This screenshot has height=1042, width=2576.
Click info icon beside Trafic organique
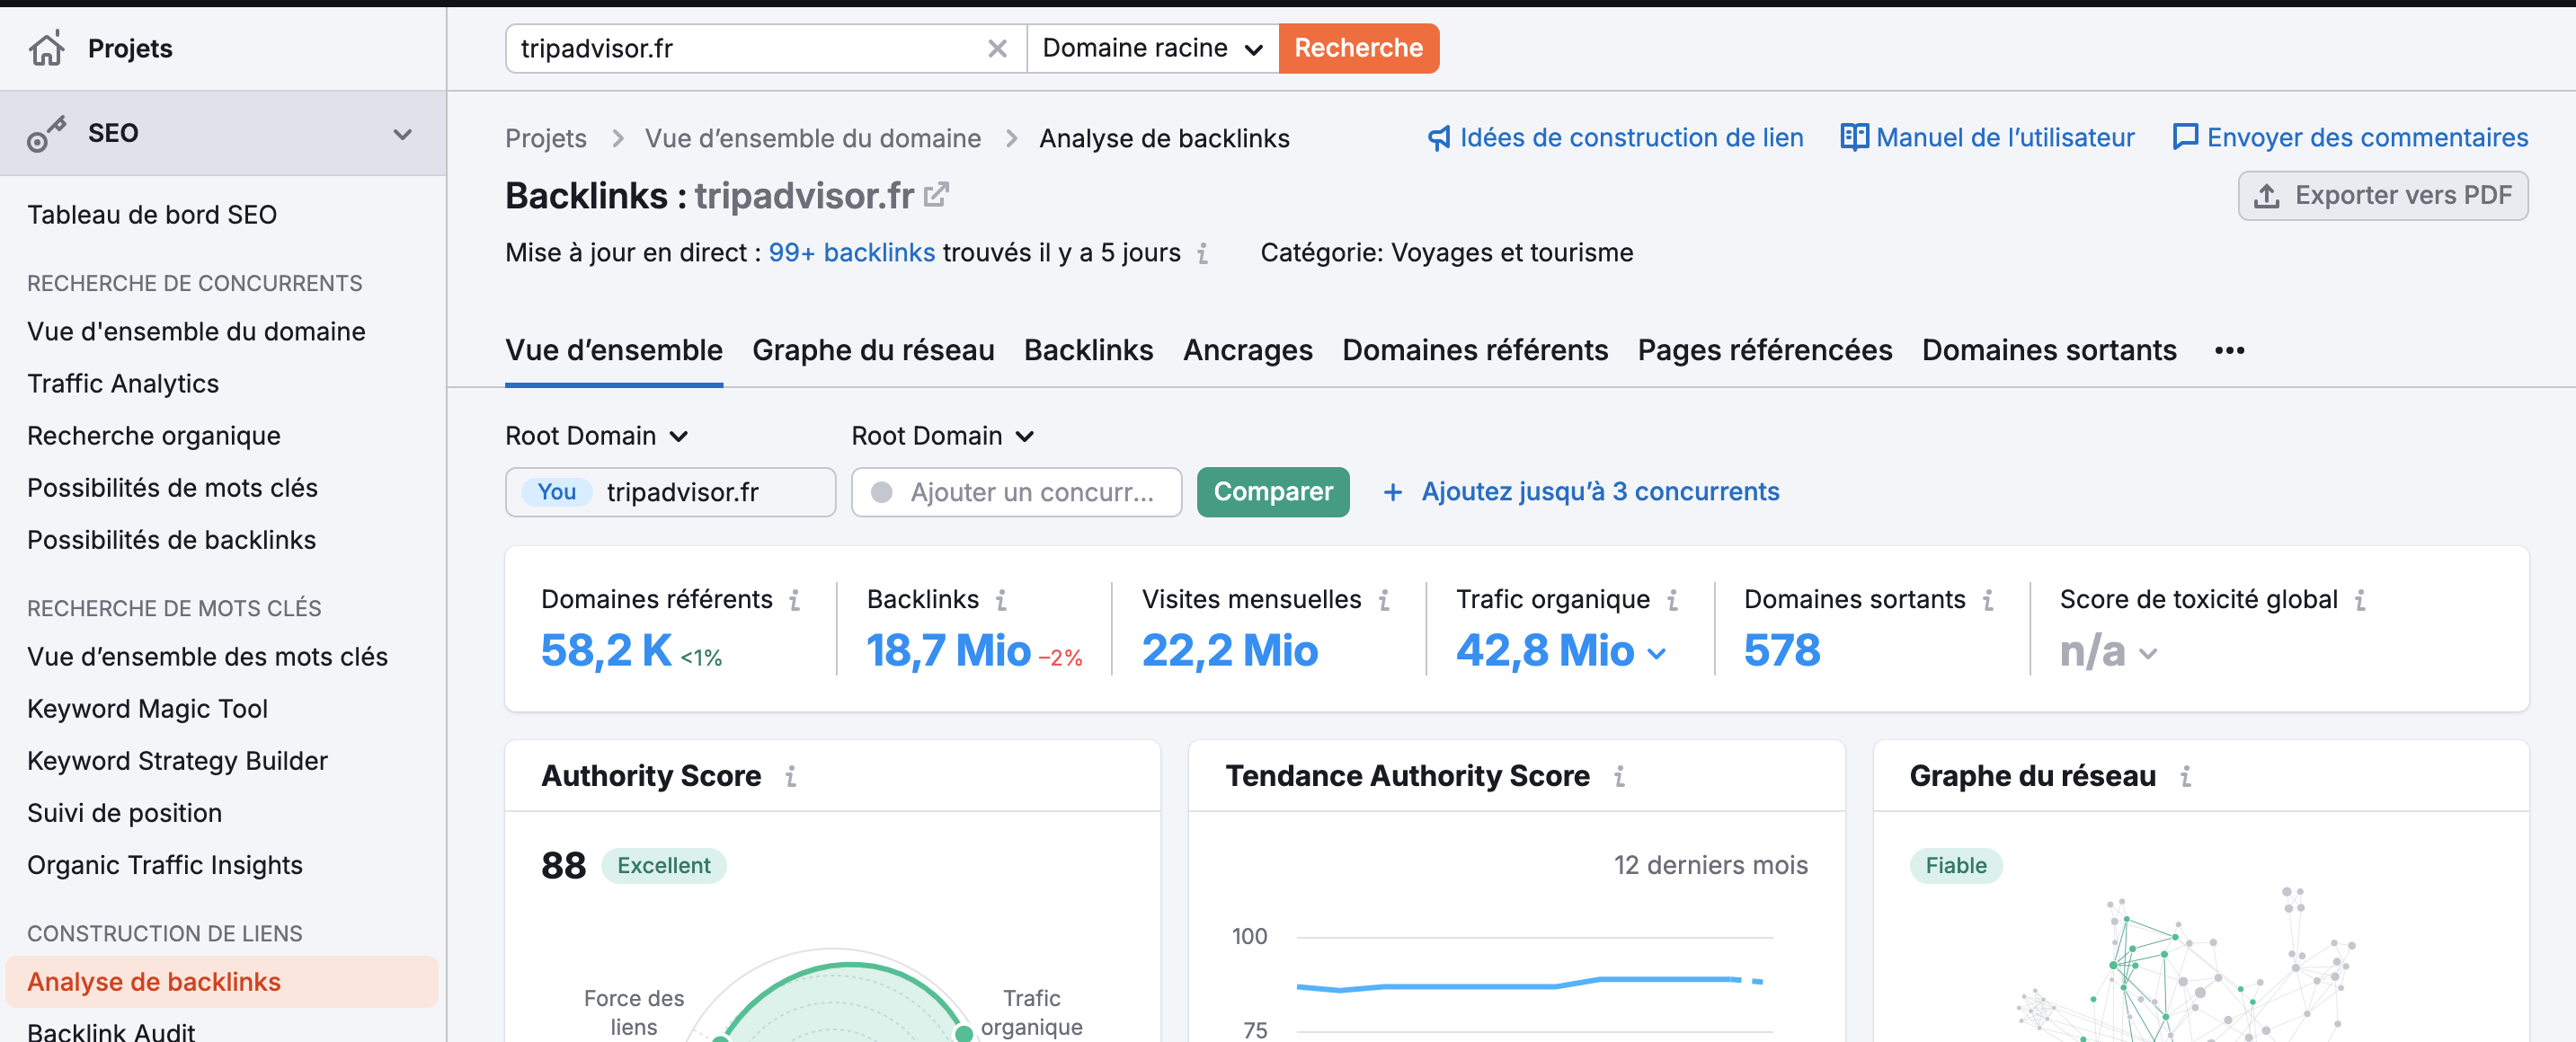pyautogui.click(x=1672, y=600)
